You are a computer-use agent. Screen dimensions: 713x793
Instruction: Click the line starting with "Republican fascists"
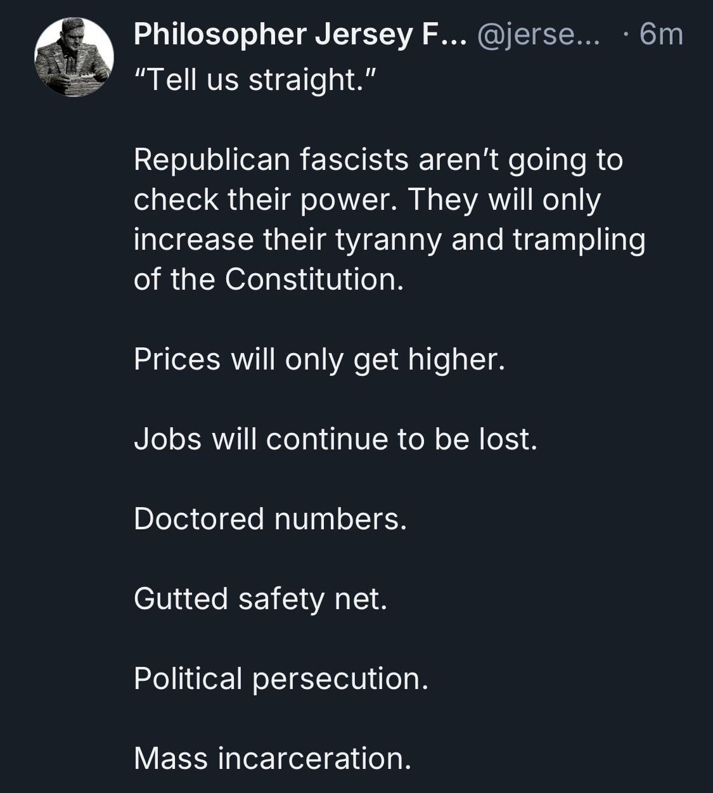pos(378,160)
